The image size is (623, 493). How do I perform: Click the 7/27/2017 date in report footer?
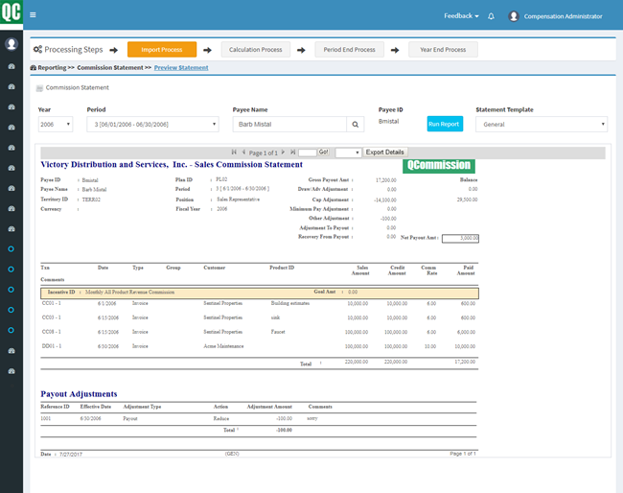71,455
